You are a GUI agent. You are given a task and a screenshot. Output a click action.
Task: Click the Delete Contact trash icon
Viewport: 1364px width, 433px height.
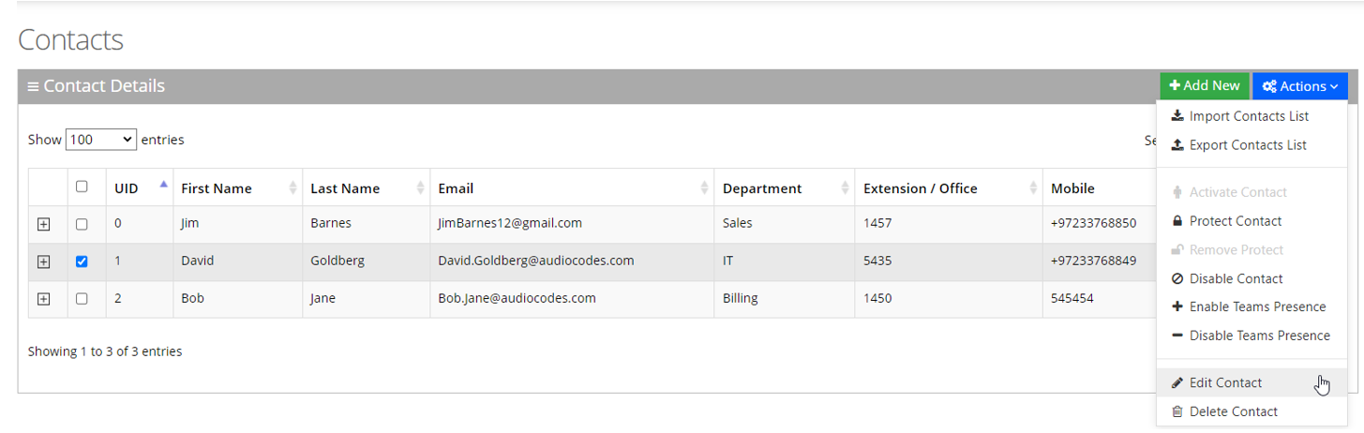(1177, 411)
